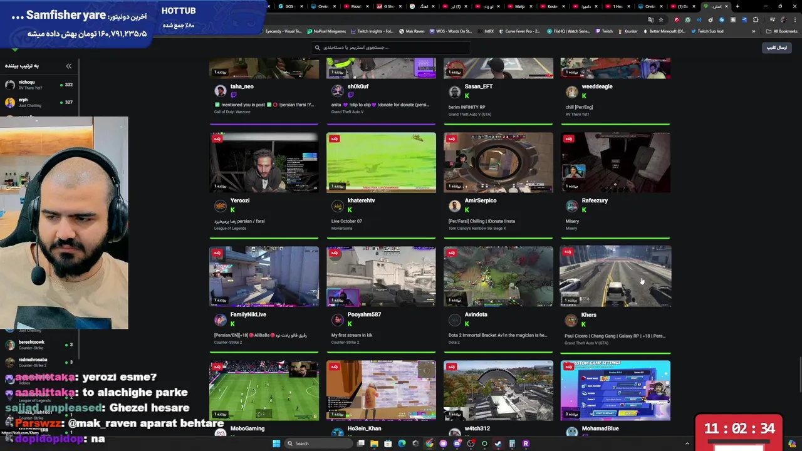The width and height of the screenshot is (802, 451).
Task: Open erph Just Chatting channel in sidebar
Action: [39, 102]
